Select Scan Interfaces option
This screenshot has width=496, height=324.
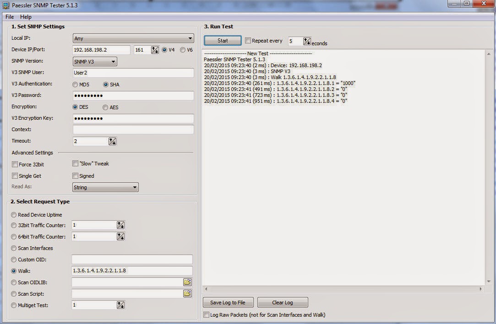click(x=14, y=248)
